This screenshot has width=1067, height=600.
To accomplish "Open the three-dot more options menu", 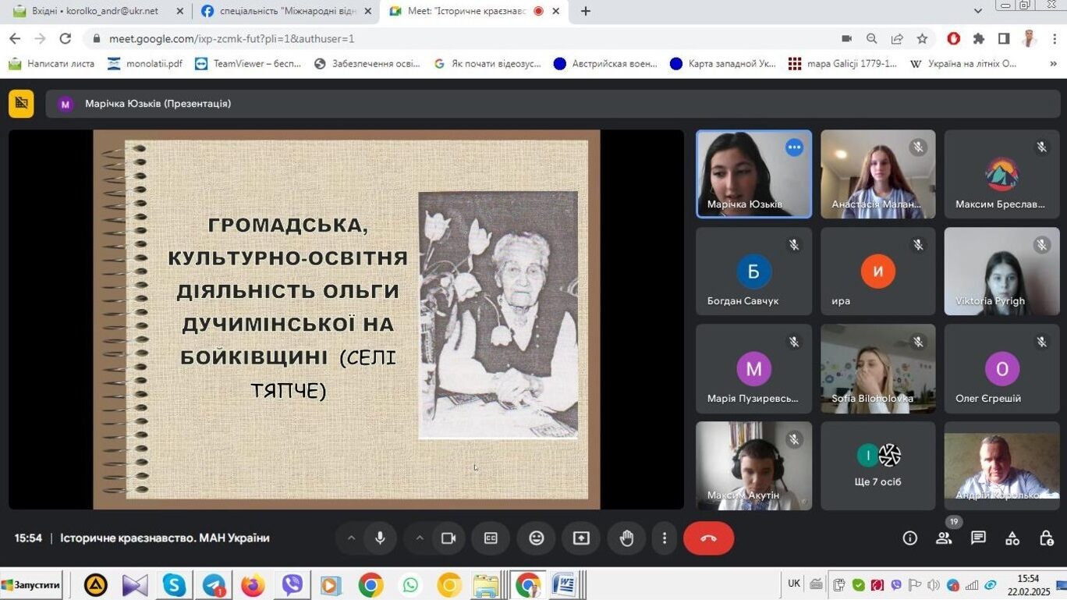I will point(665,538).
